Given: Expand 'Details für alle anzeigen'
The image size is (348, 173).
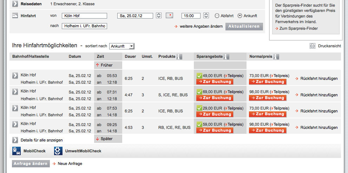Looking at the screenshot, I should [x=15, y=140].
